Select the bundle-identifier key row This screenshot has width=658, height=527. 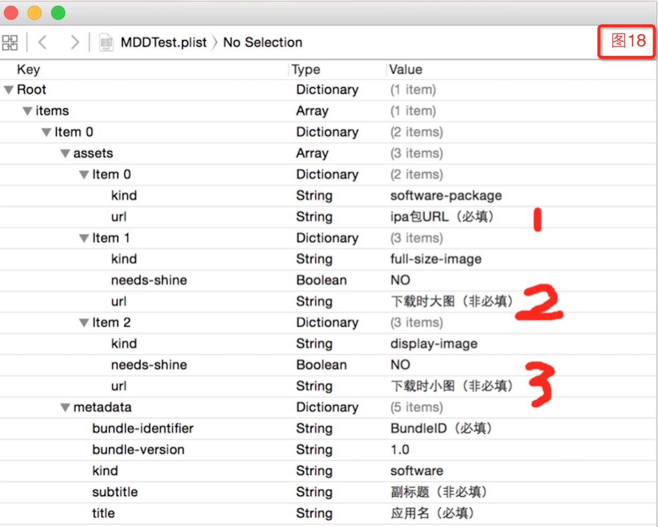328,428
